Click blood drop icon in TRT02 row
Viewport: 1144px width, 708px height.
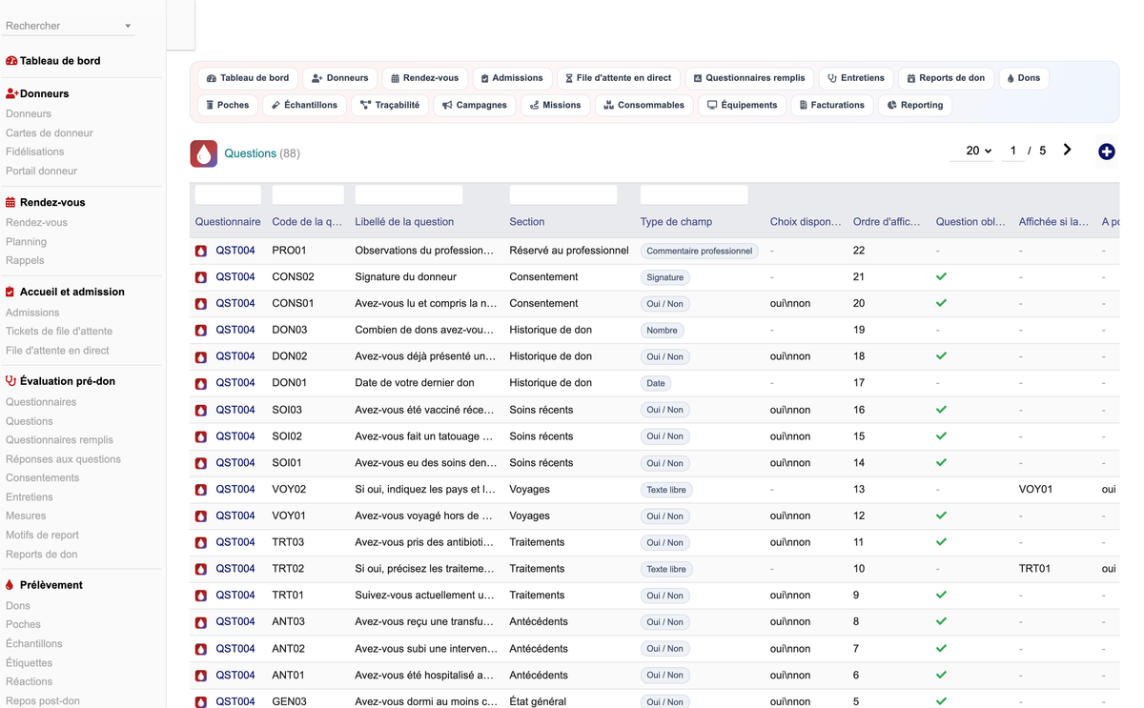[201, 569]
